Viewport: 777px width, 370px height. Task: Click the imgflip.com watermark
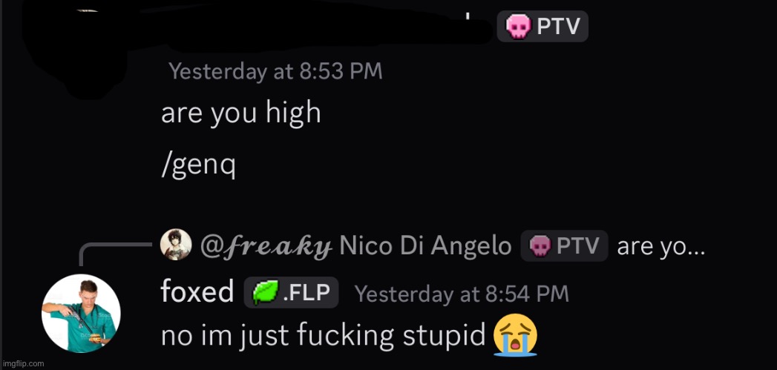point(23,363)
